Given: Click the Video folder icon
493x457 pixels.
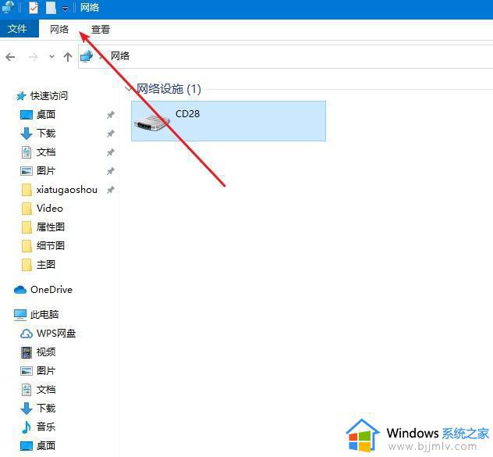Looking at the screenshot, I should click(27, 209).
